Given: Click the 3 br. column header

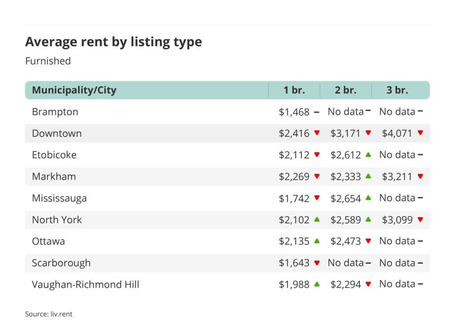Looking at the screenshot, I should [397, 91].
